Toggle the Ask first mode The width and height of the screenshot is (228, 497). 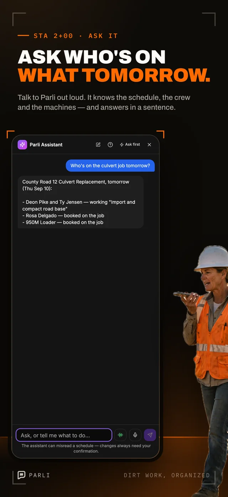tap(130, 145)
